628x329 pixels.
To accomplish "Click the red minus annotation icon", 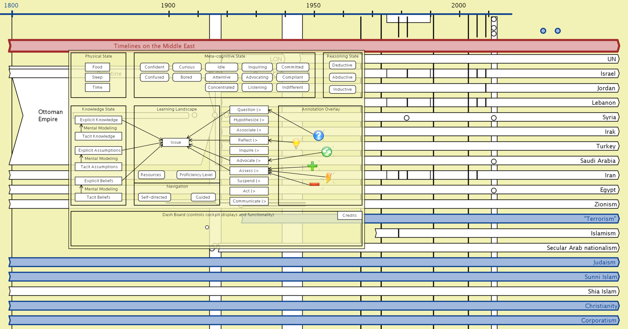I will [x=314, y=184].
